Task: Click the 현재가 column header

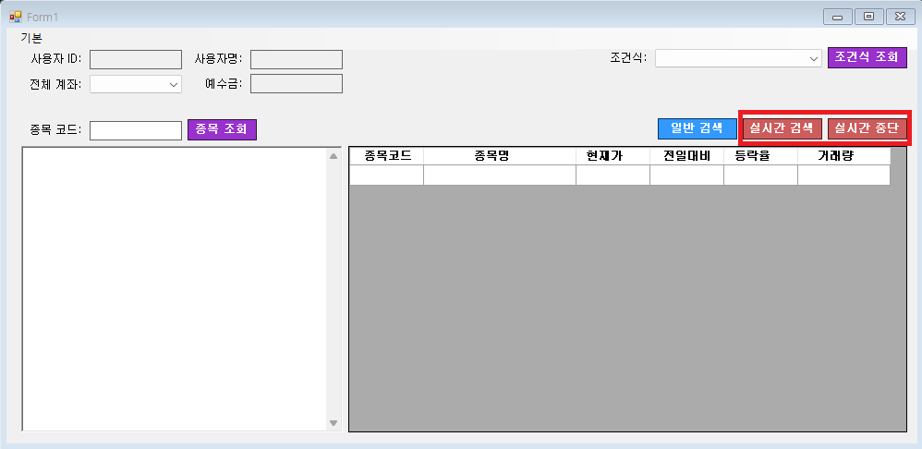Action: 613,156
